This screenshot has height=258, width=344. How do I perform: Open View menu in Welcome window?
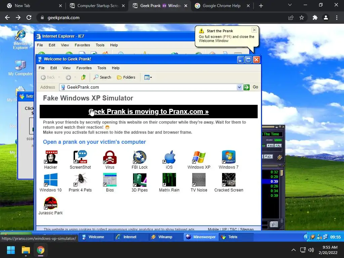[x=67, y=68]
